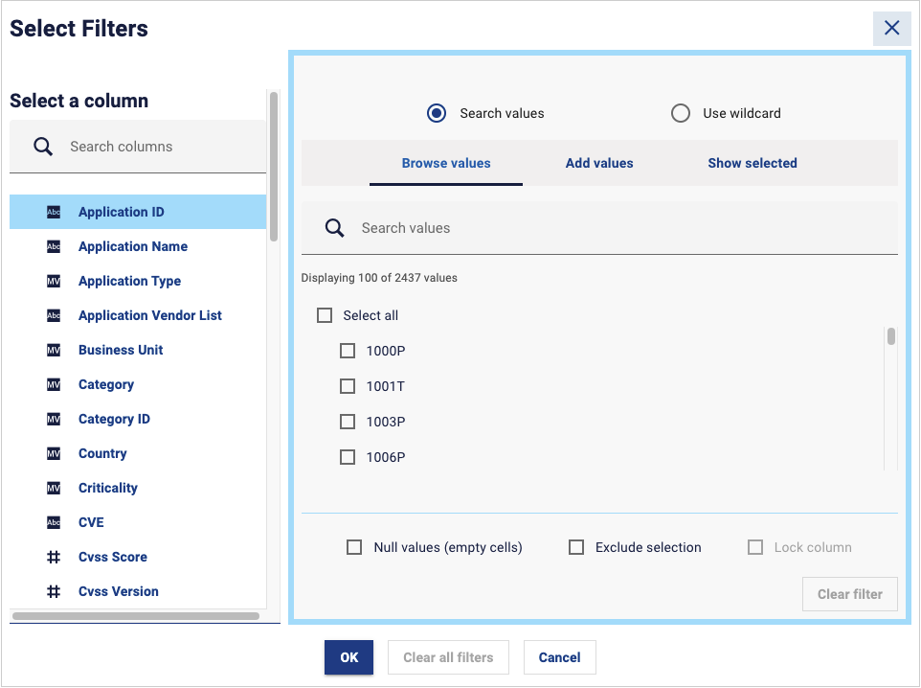Click the number hash icon beside Cvss Score
This screenshot has height=688, width=921.
(x=54, y=557)
